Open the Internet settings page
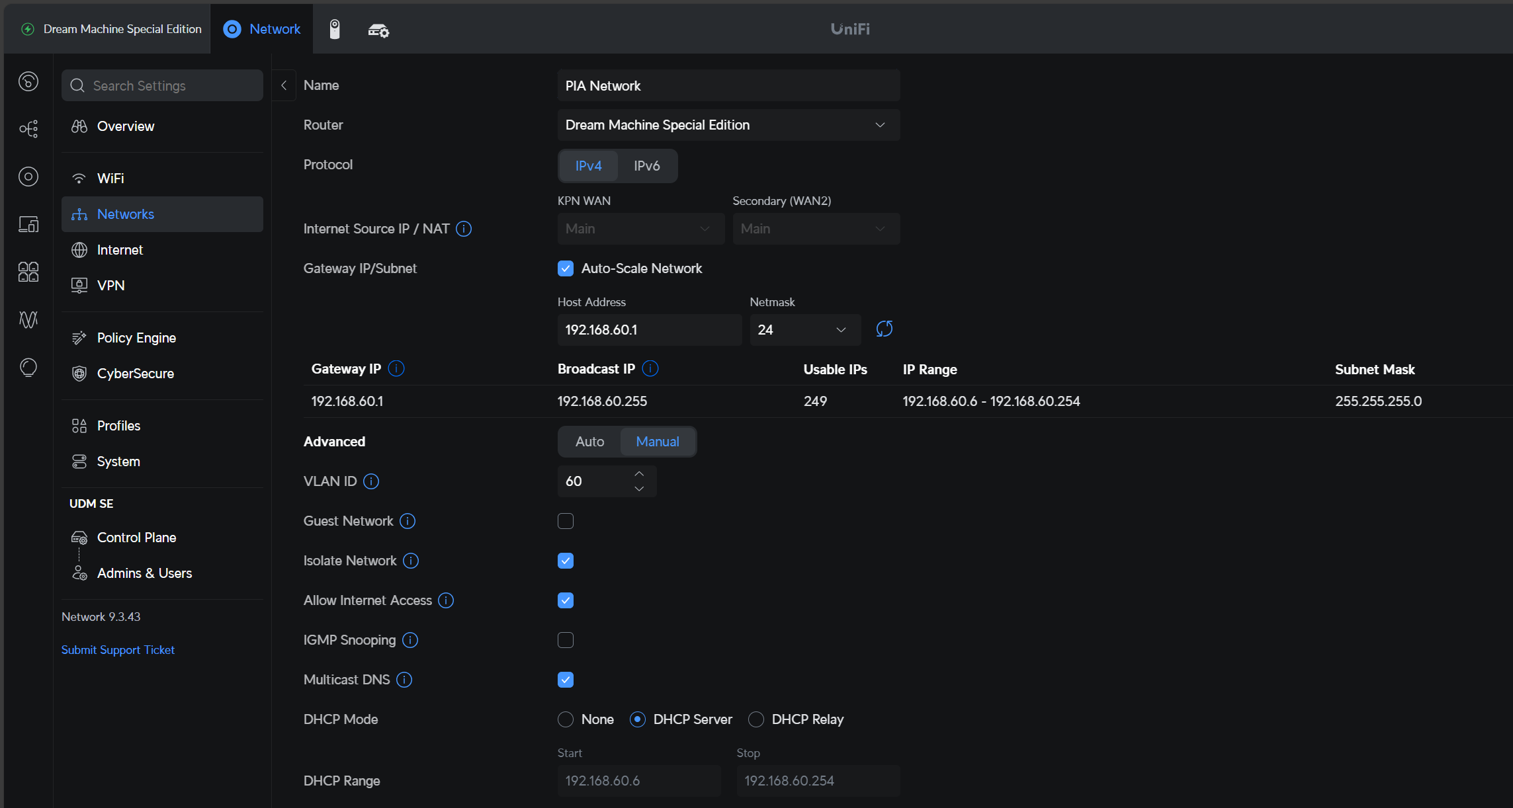This screenshot has width=1513, height=808. tap(162, 250)
